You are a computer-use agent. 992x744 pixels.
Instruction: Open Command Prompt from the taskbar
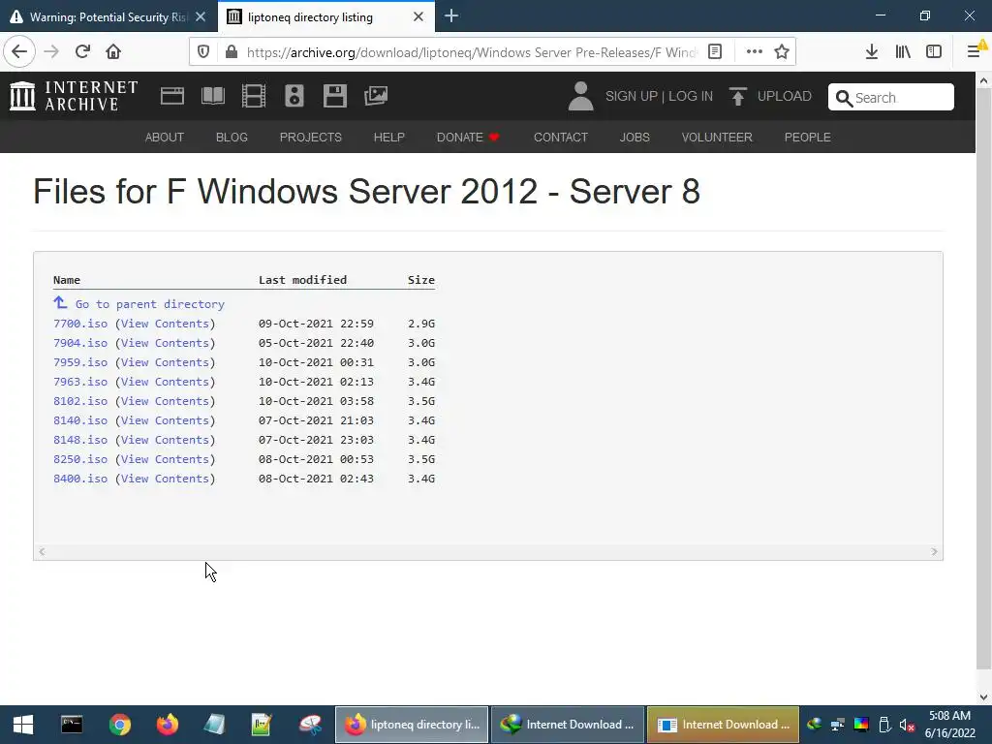click(72, 725)
